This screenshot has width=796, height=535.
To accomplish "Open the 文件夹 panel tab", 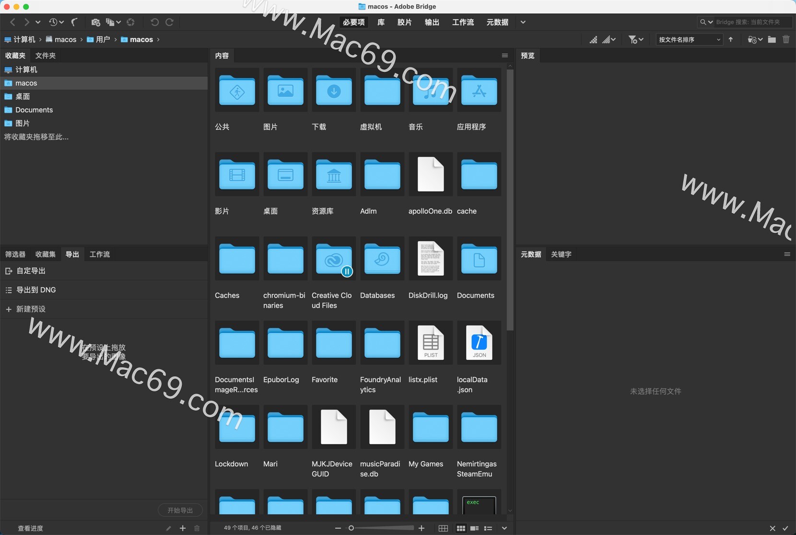I will tap(46, 56).
